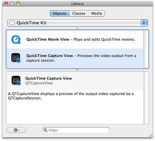Switch to the Classes tab
This screenshot has height=141, width=155.
79,13
